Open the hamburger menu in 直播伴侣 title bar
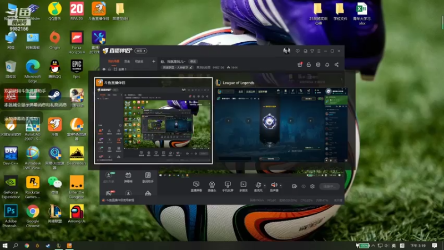The width and height of the screenshot is (444, 250). tap(319, 51)
